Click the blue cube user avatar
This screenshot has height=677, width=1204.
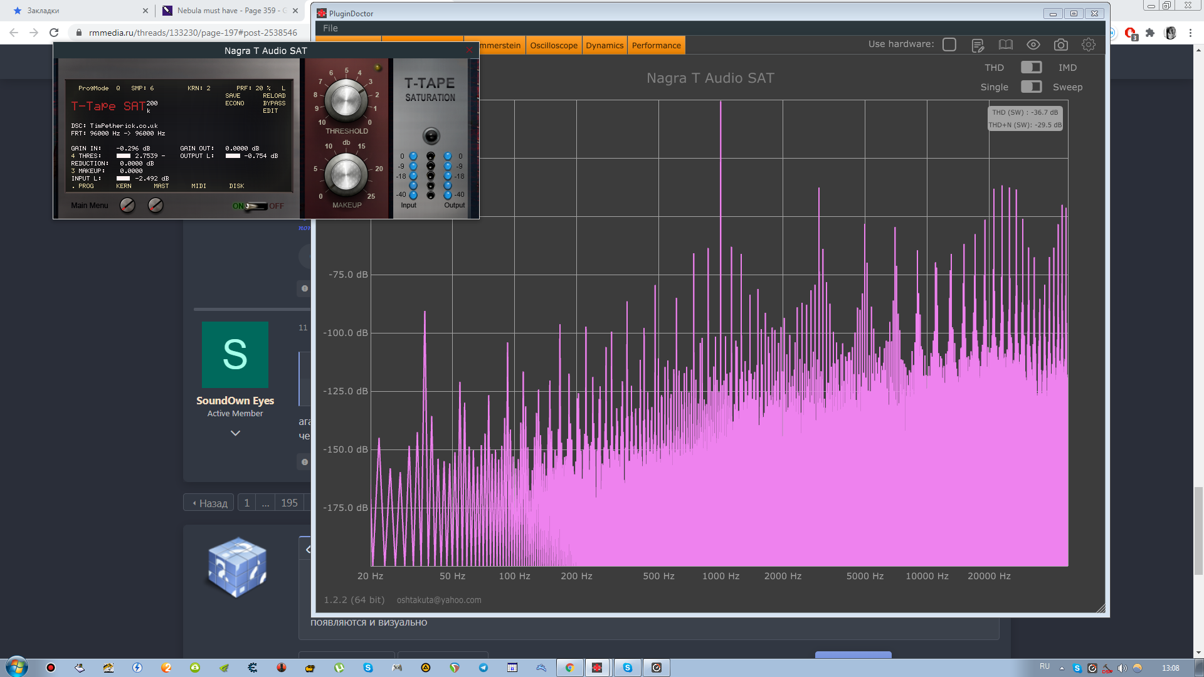[x=237, y=567]
